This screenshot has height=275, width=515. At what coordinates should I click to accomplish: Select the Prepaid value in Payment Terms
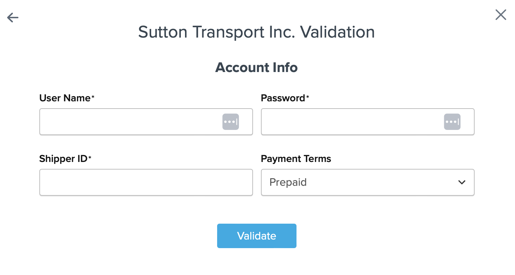pyautogui.click(x=288, y=182)
